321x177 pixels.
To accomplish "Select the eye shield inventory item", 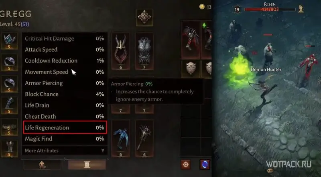I will 191,69.
